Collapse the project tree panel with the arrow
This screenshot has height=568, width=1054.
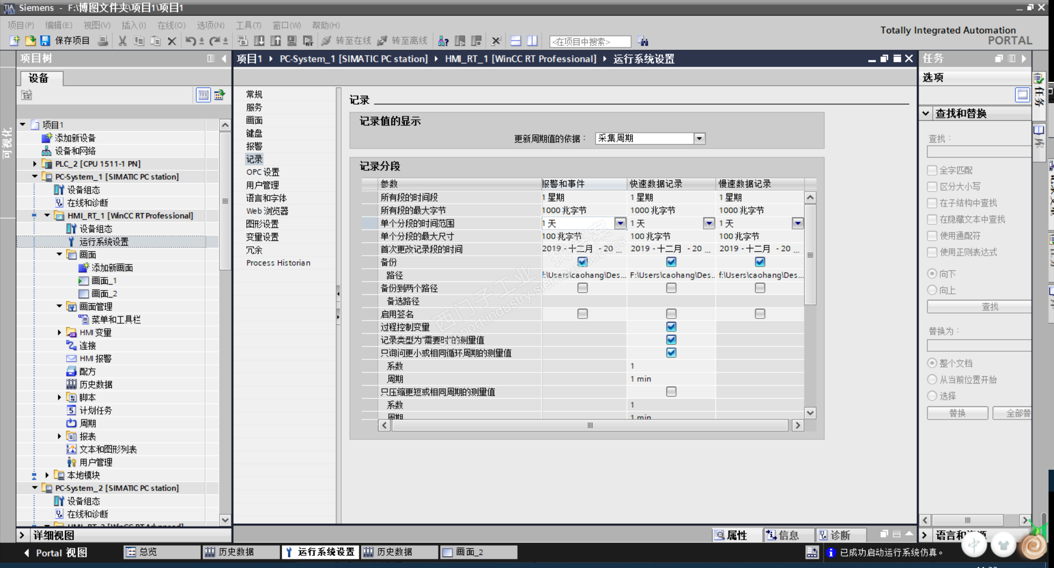coord(224,58)
